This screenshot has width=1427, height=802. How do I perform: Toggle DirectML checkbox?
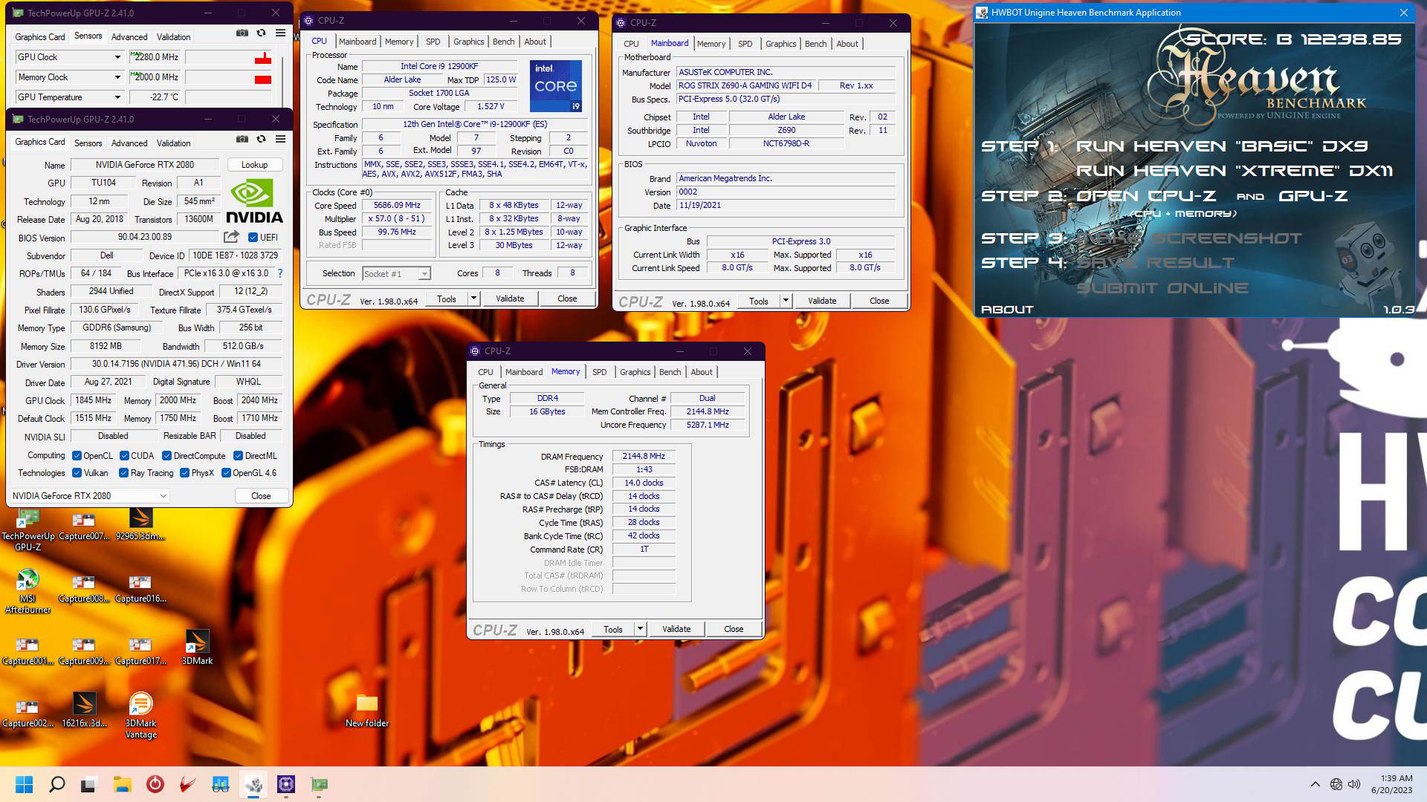(238, 456)
